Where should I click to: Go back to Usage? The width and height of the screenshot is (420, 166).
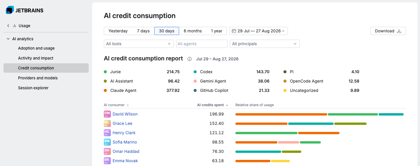click(24, 26)
